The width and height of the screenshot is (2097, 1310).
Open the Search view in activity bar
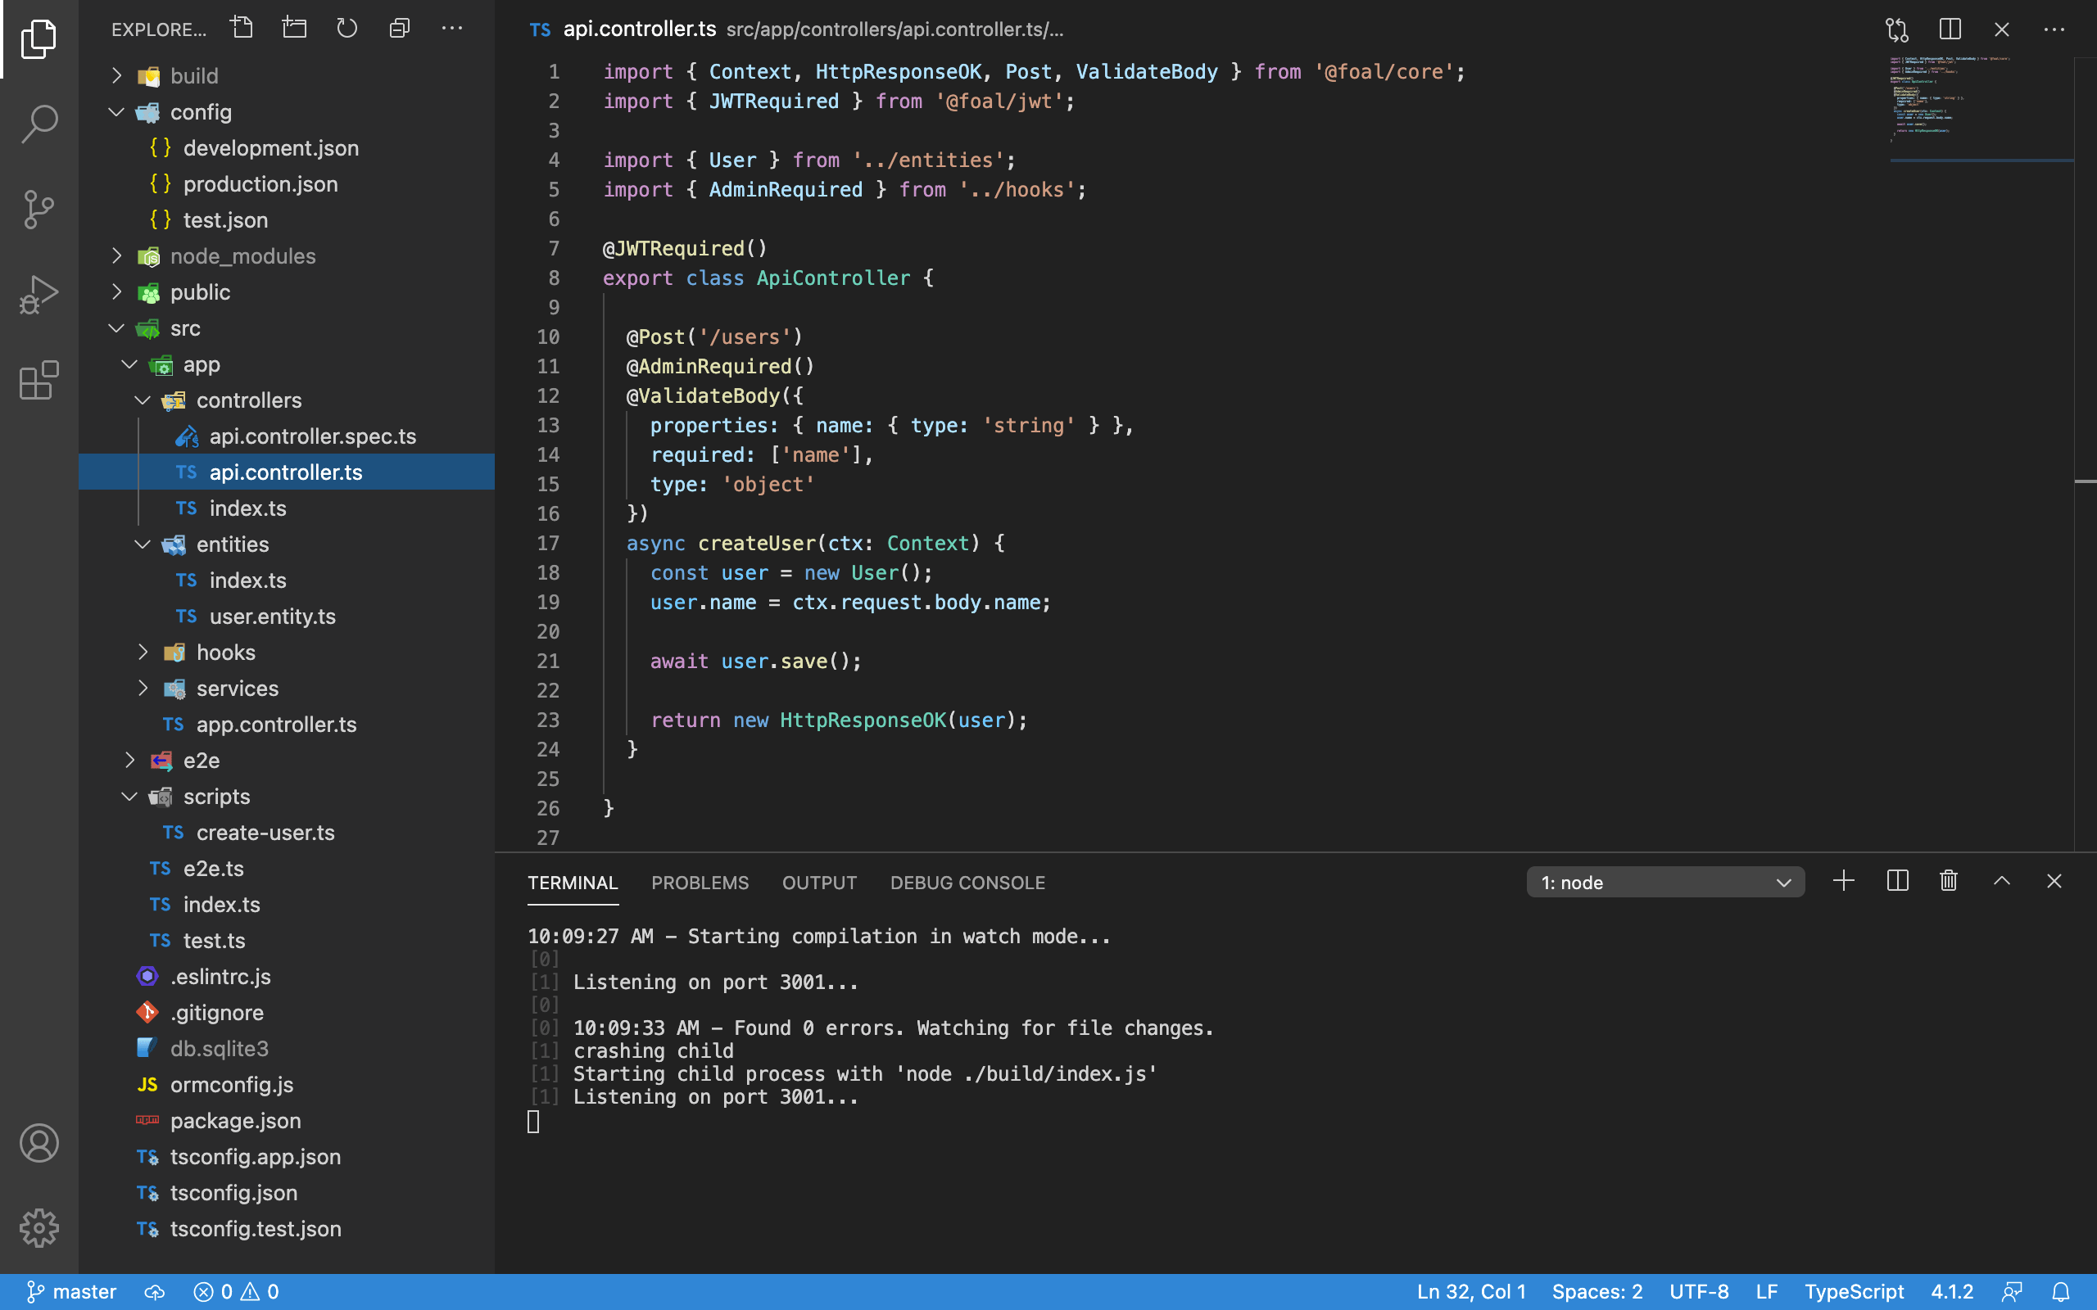39,123
